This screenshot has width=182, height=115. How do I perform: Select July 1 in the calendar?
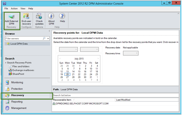click(x=80, y=66)
